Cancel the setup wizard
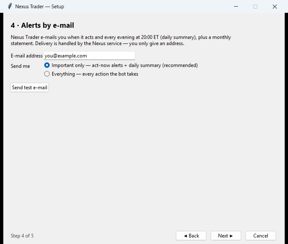Image resolution: width=288 pixels, height=244 pixels. coord(260,236)
